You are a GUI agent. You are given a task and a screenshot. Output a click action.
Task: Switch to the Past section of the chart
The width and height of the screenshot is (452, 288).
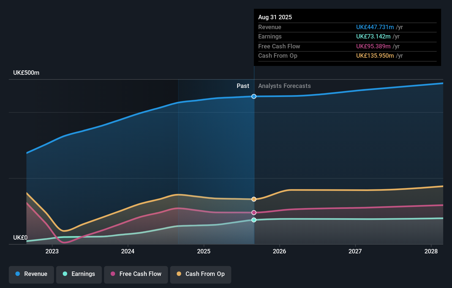pos(243,86)
